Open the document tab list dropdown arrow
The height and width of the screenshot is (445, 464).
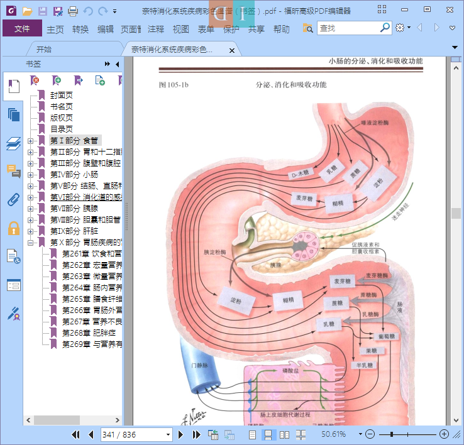[x=455, y=47]
